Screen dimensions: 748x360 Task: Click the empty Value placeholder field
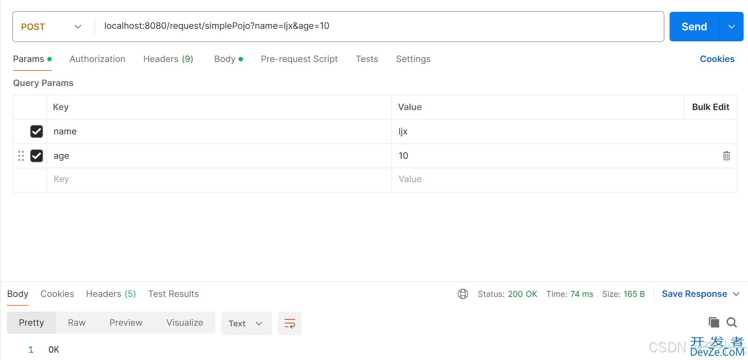click(564, 180)
